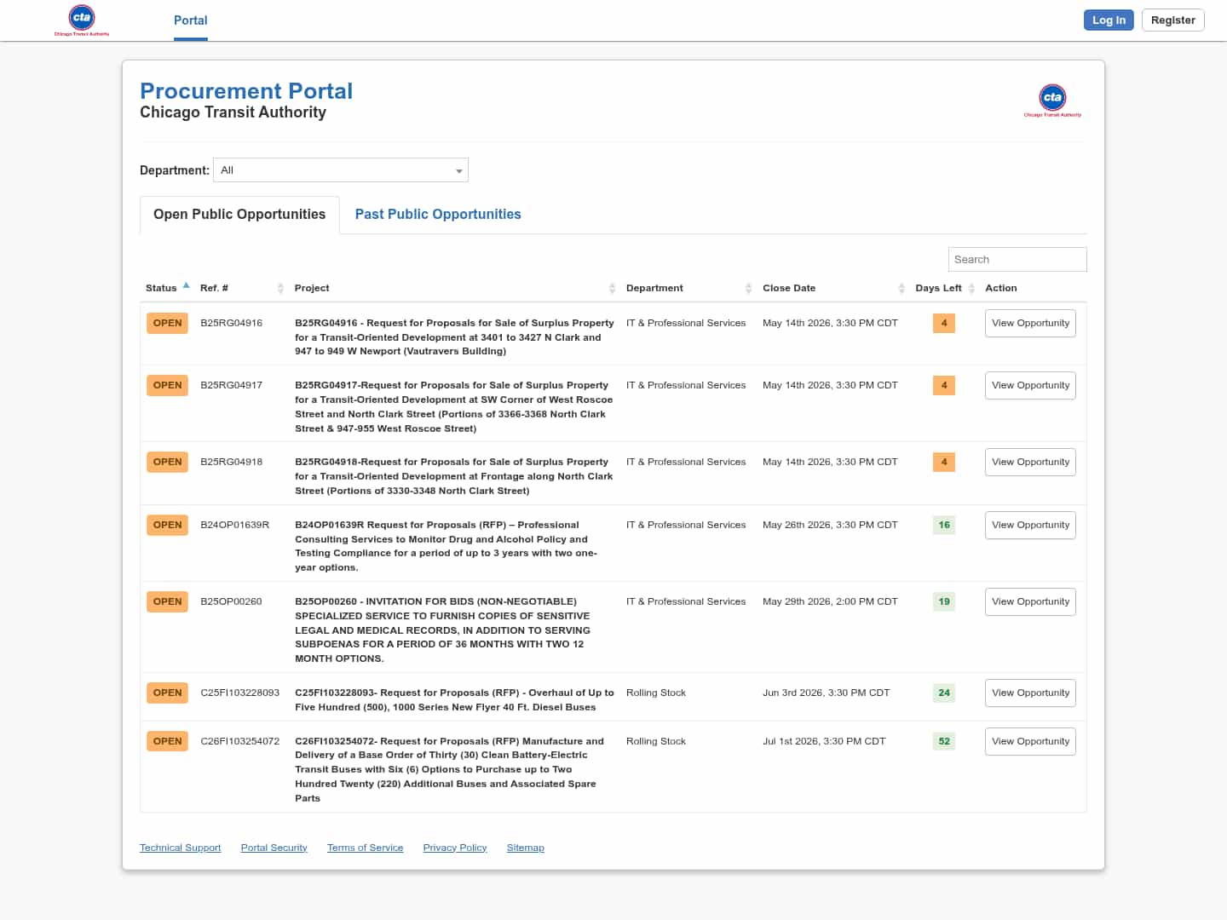Sort the table by the Status column arrow

(186, 286)
